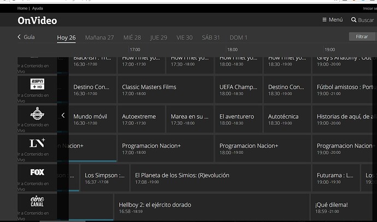
Task: Open the LN+ channel logo
Action: coord(37,143)
